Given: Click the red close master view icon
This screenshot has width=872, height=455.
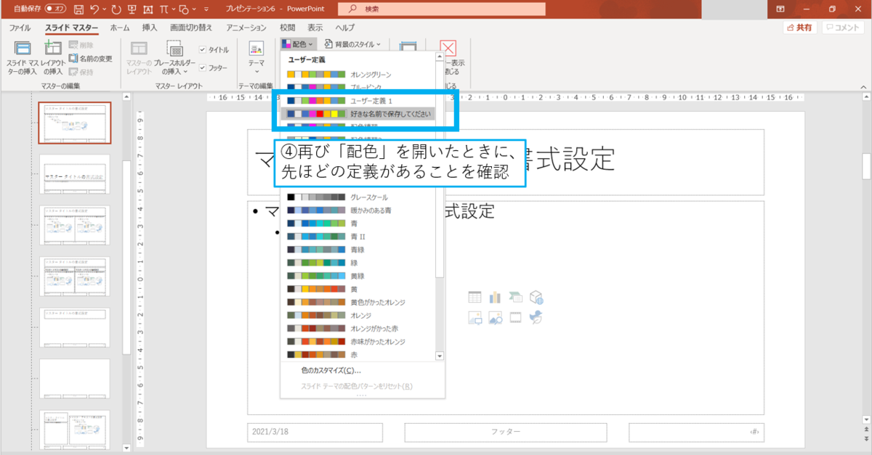Looking at the screenshot, I should 448,49.
